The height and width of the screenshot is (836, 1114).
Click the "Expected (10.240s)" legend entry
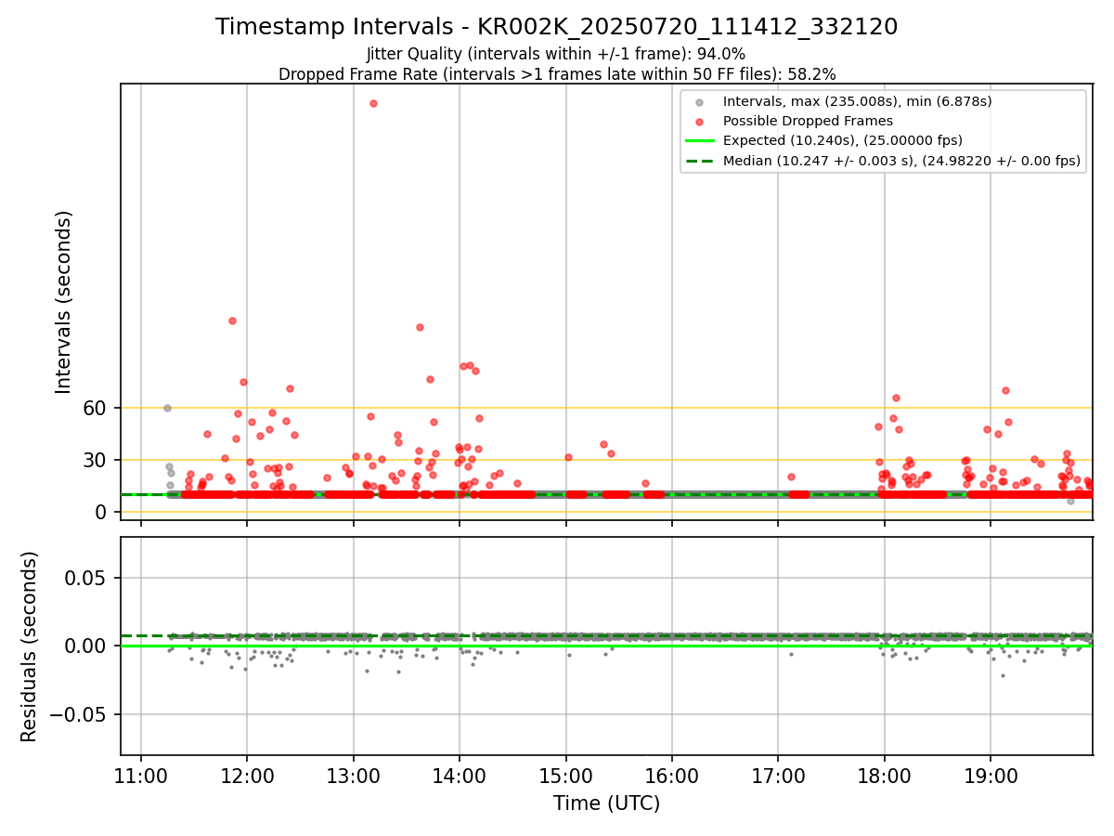(843, 140)
